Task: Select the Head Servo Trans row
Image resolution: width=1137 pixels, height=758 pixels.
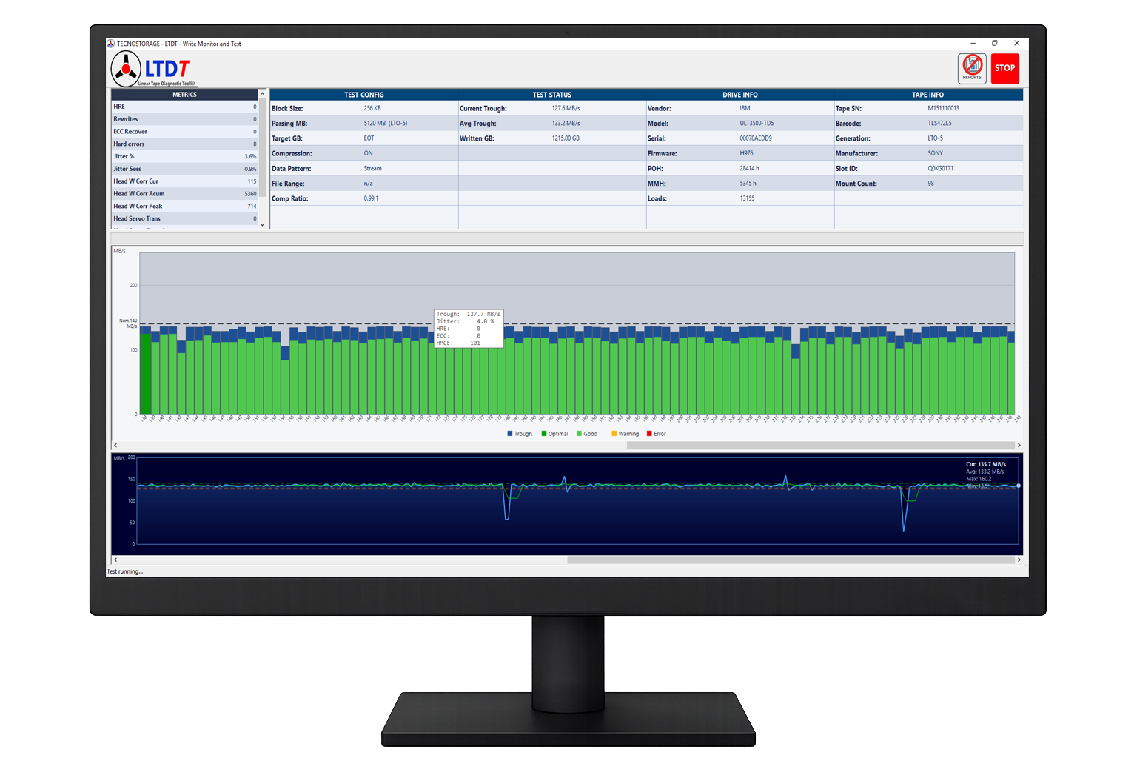Action: [184, 219]
